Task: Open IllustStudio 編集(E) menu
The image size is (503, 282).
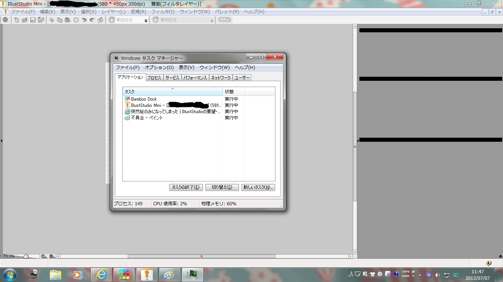Action: point(48,12)
